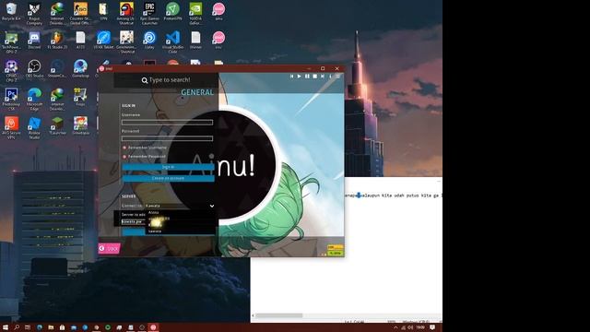Launch the TLauncher Minecraft icon
Image resolution: width=590 pixels, height=332 pixels.
(x=57, y=126)
